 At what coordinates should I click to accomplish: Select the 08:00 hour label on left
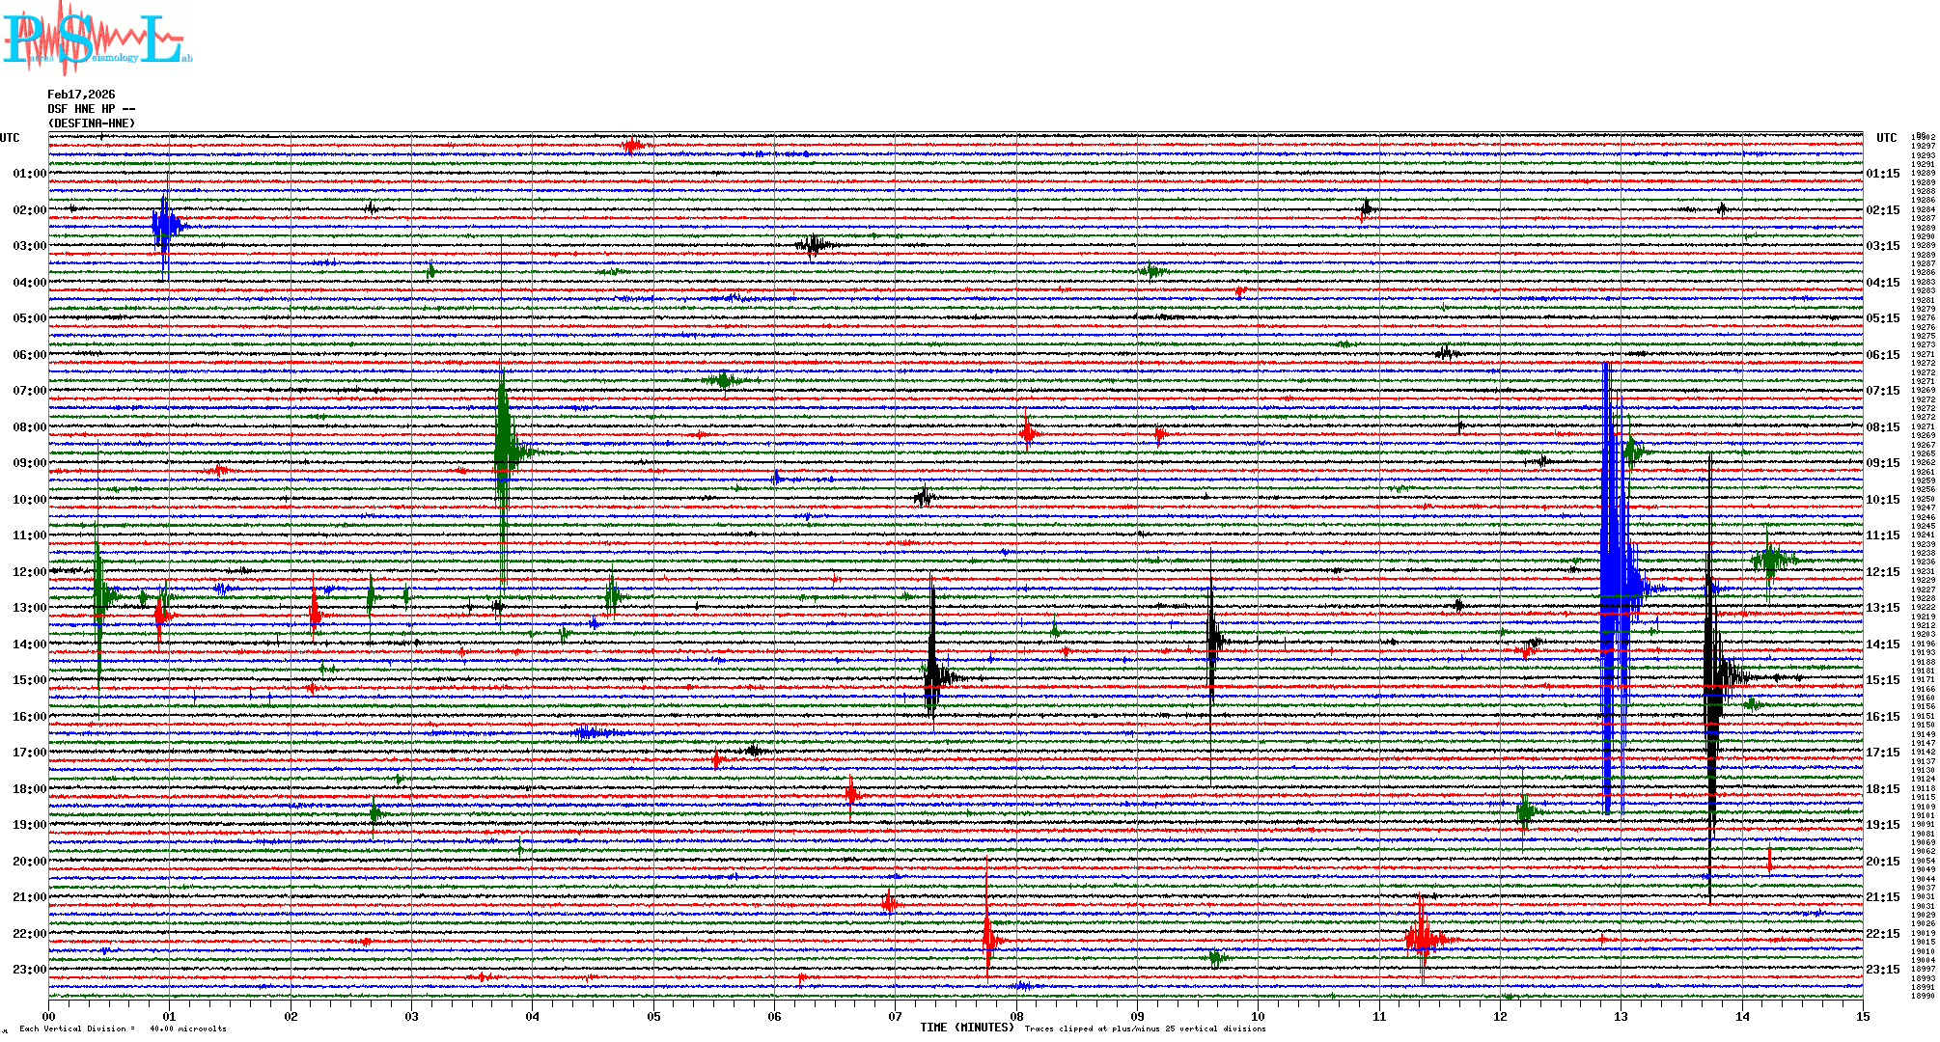point(29,427)
